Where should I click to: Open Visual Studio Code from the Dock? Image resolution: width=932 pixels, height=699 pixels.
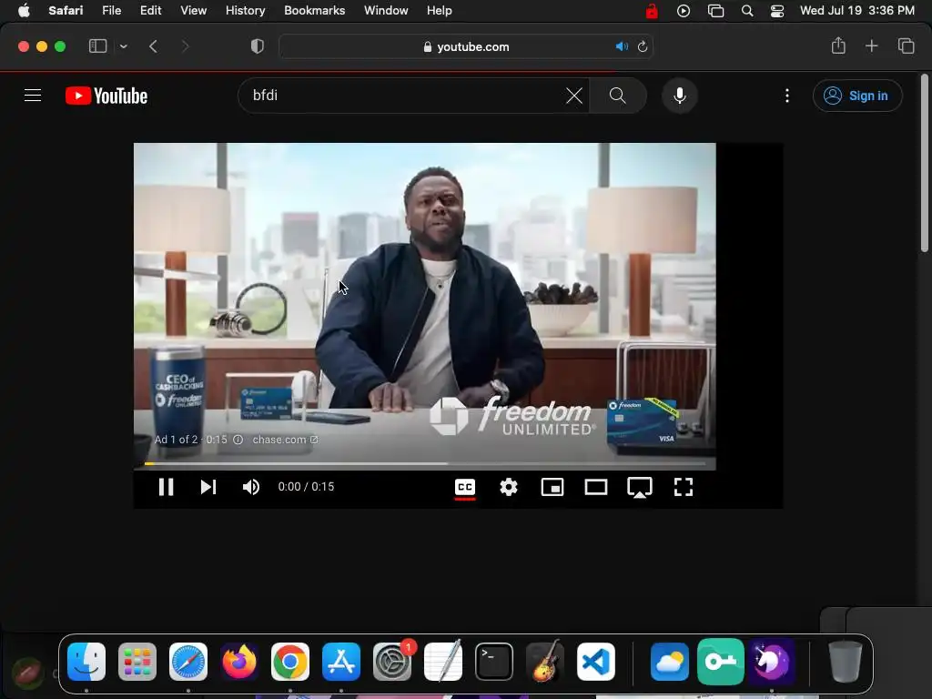596,662
